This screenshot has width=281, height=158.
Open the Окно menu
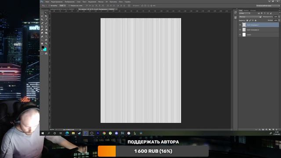click(x=120, y=2)
